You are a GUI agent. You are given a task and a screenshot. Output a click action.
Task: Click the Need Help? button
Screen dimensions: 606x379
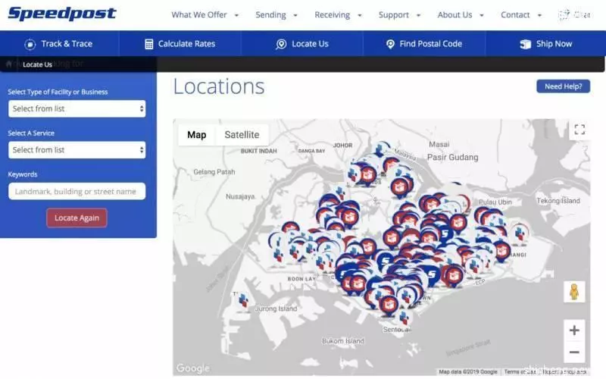(563, 86)
